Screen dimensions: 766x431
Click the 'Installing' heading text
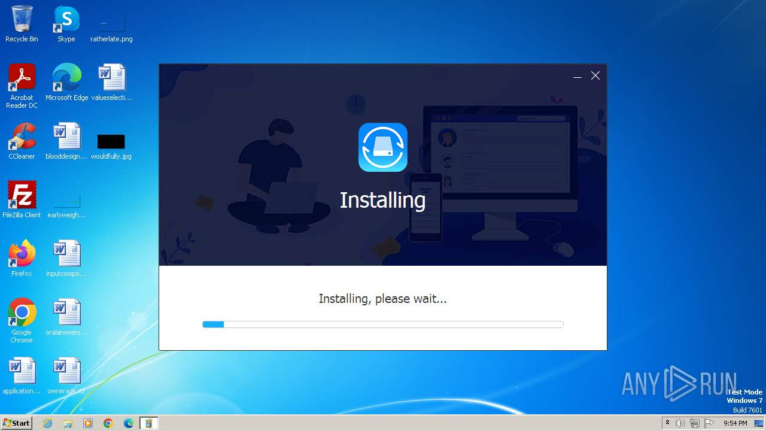(x=383, y=200)
